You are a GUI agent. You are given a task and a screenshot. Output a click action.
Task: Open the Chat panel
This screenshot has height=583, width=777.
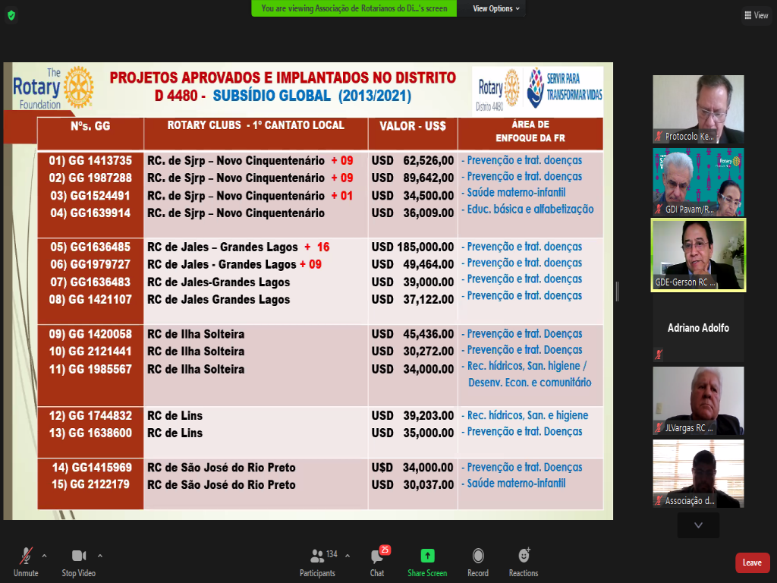pyautogui.click(x=377, y=561)
